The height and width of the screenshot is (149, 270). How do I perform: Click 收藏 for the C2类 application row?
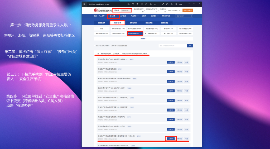click(x=186, y=91)
